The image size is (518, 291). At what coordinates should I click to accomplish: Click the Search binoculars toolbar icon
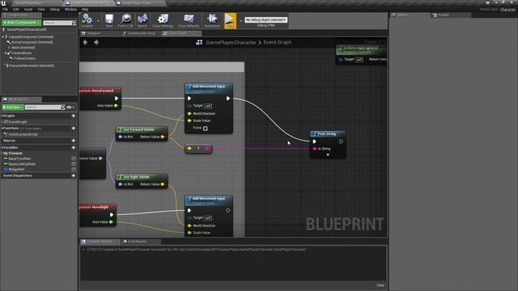(x=142, y=19)
